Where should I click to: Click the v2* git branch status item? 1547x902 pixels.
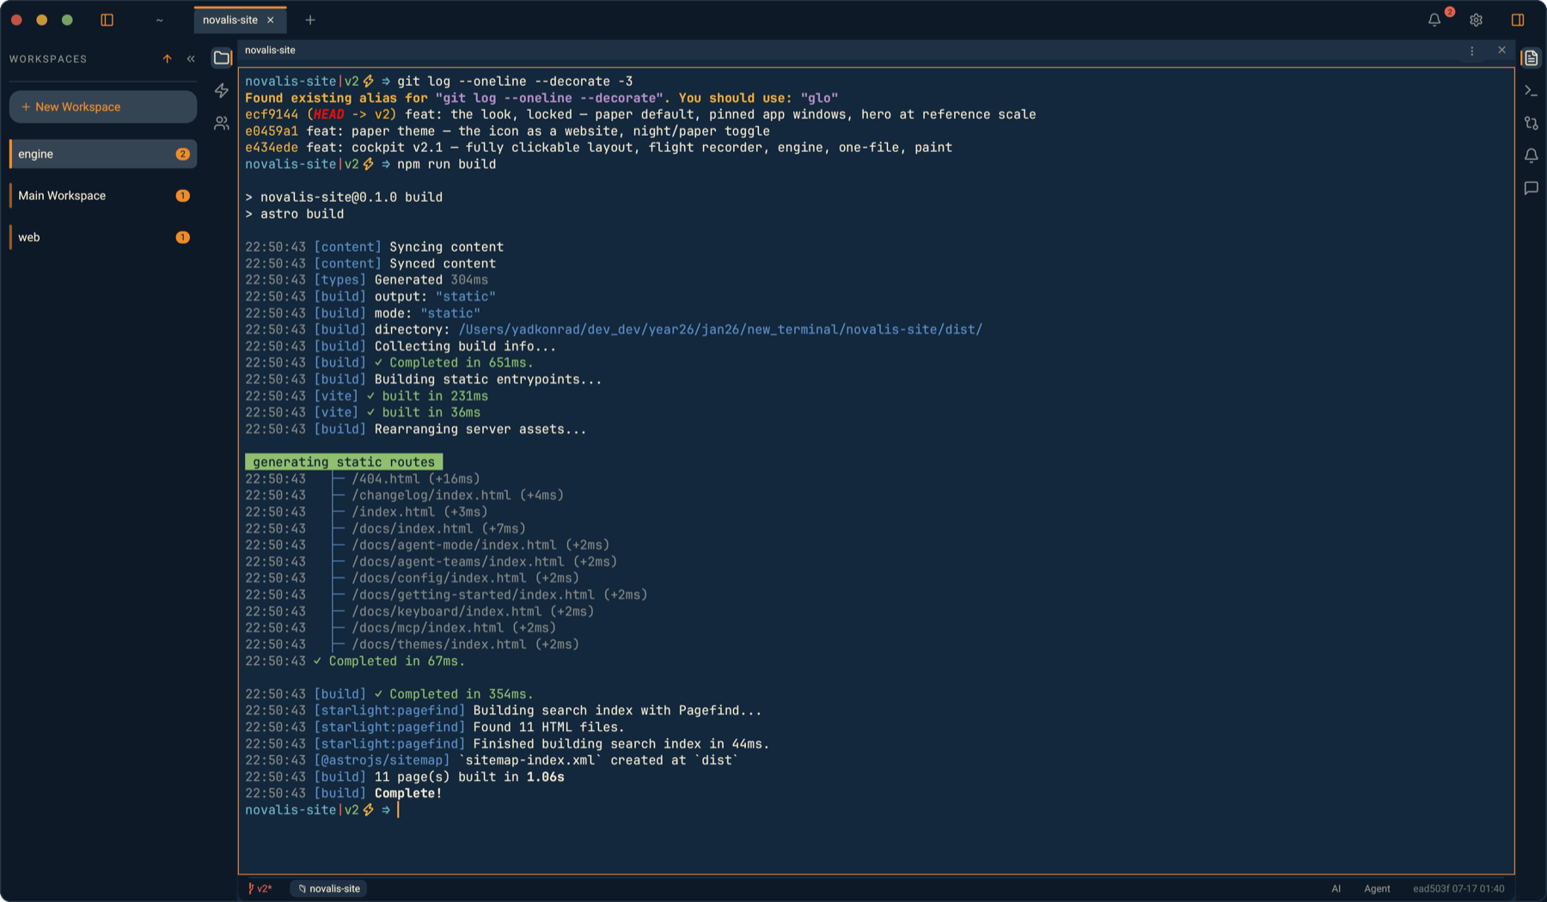pos(260,888)
